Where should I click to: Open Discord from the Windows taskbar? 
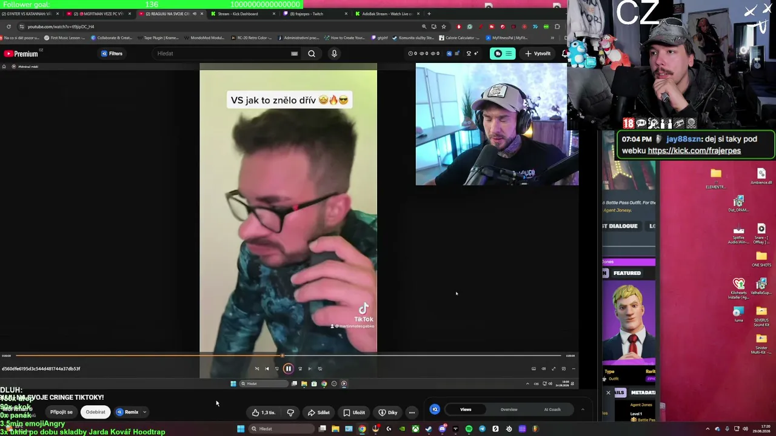[x=442, y=429]
